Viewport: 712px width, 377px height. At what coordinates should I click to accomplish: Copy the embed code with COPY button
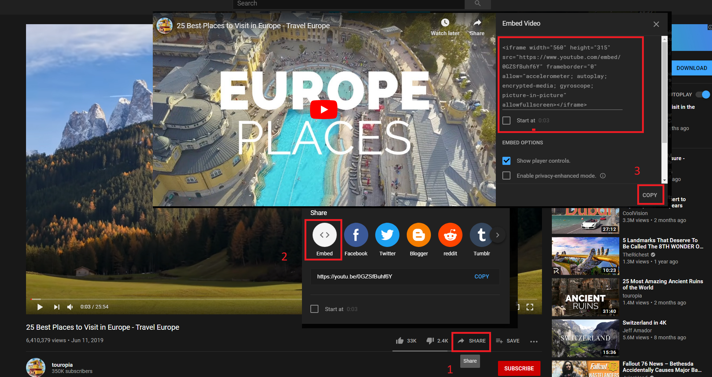tap(650, 195)
